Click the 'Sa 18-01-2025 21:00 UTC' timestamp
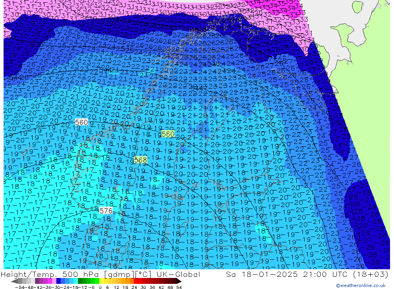Viewport: 394px width, 289px height. point(288,274)
